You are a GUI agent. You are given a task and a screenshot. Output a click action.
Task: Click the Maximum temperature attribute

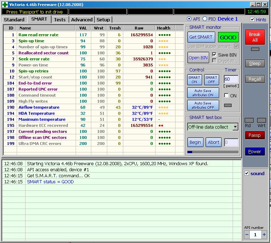click(42, 119)
